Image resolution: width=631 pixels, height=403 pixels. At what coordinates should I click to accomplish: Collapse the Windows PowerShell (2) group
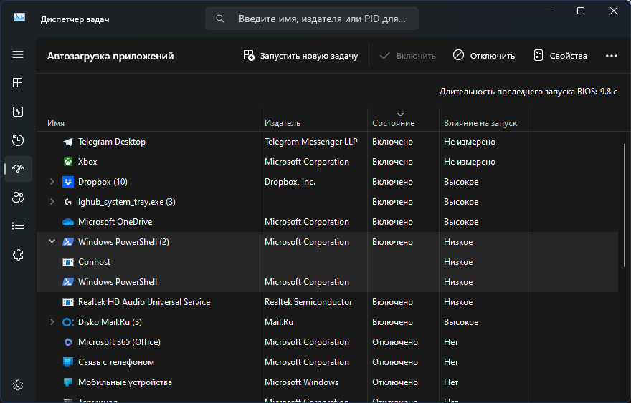pos(52,242)
